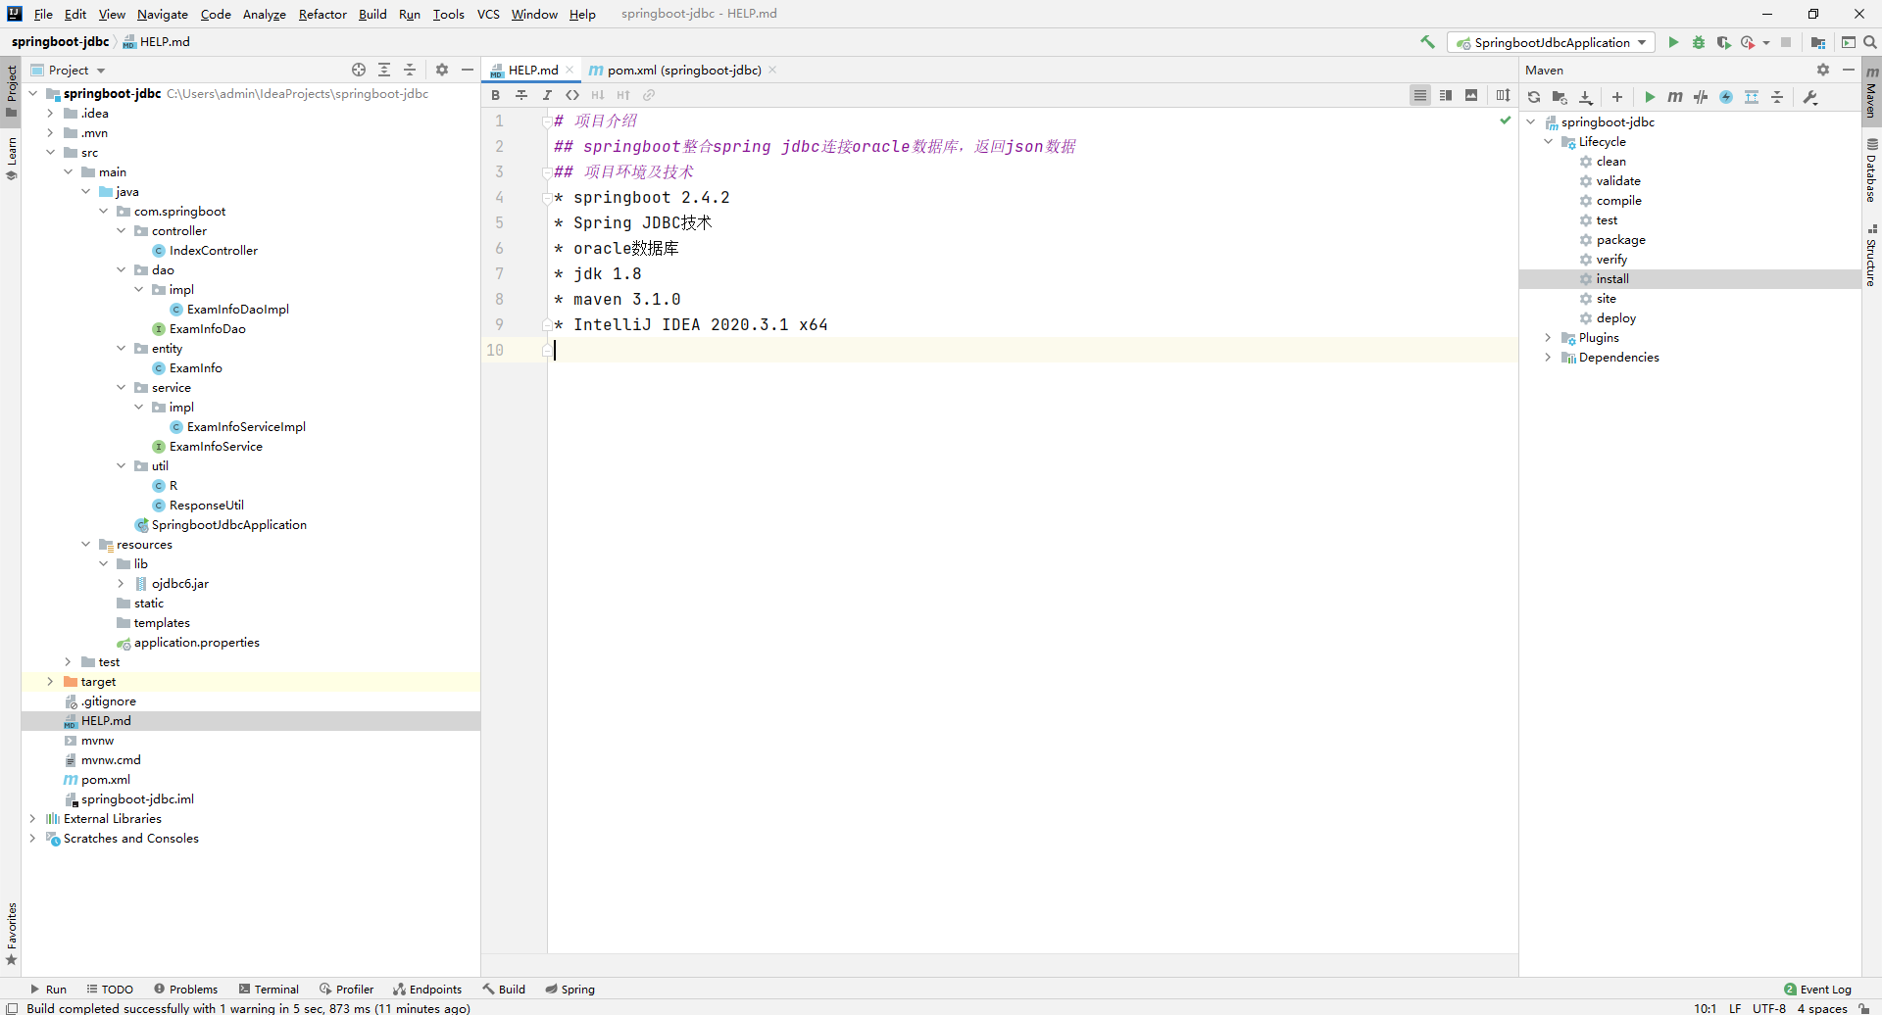Open Database side panel tab

(x=1871, y=169)
